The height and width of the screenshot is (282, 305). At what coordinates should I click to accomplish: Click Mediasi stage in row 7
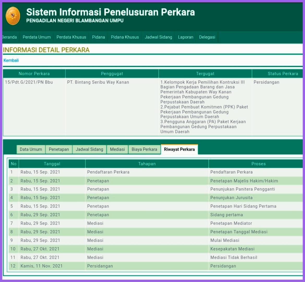tap(95, 223)
